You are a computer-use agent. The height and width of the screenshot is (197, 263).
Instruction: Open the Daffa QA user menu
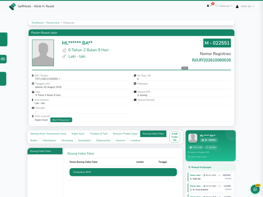tap(247, 6)
